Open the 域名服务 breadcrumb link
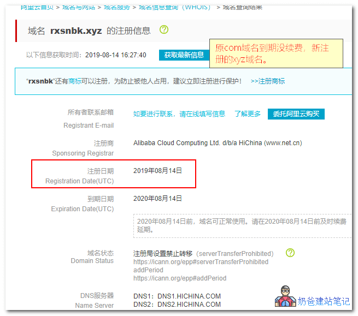 pyautogui.click(x=116, y=8)
